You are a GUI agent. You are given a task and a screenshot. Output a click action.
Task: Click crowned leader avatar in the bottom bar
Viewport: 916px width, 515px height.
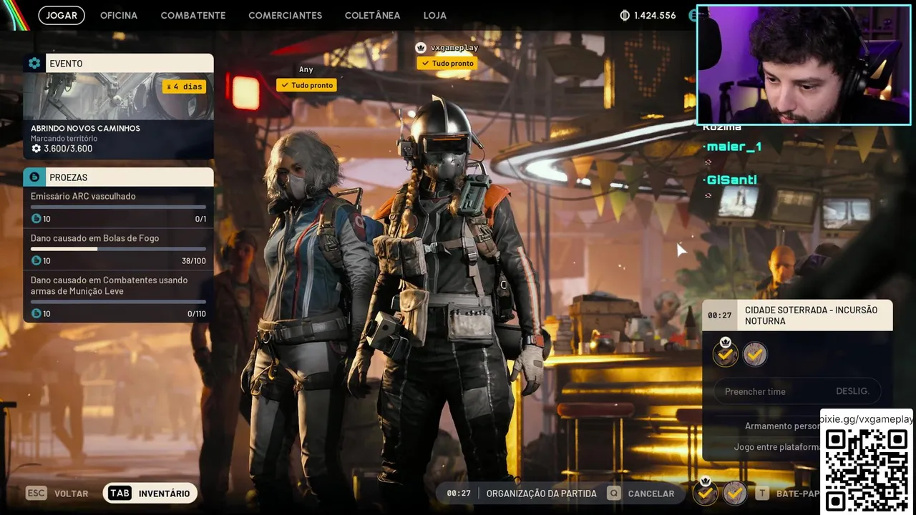click(706, 491)
